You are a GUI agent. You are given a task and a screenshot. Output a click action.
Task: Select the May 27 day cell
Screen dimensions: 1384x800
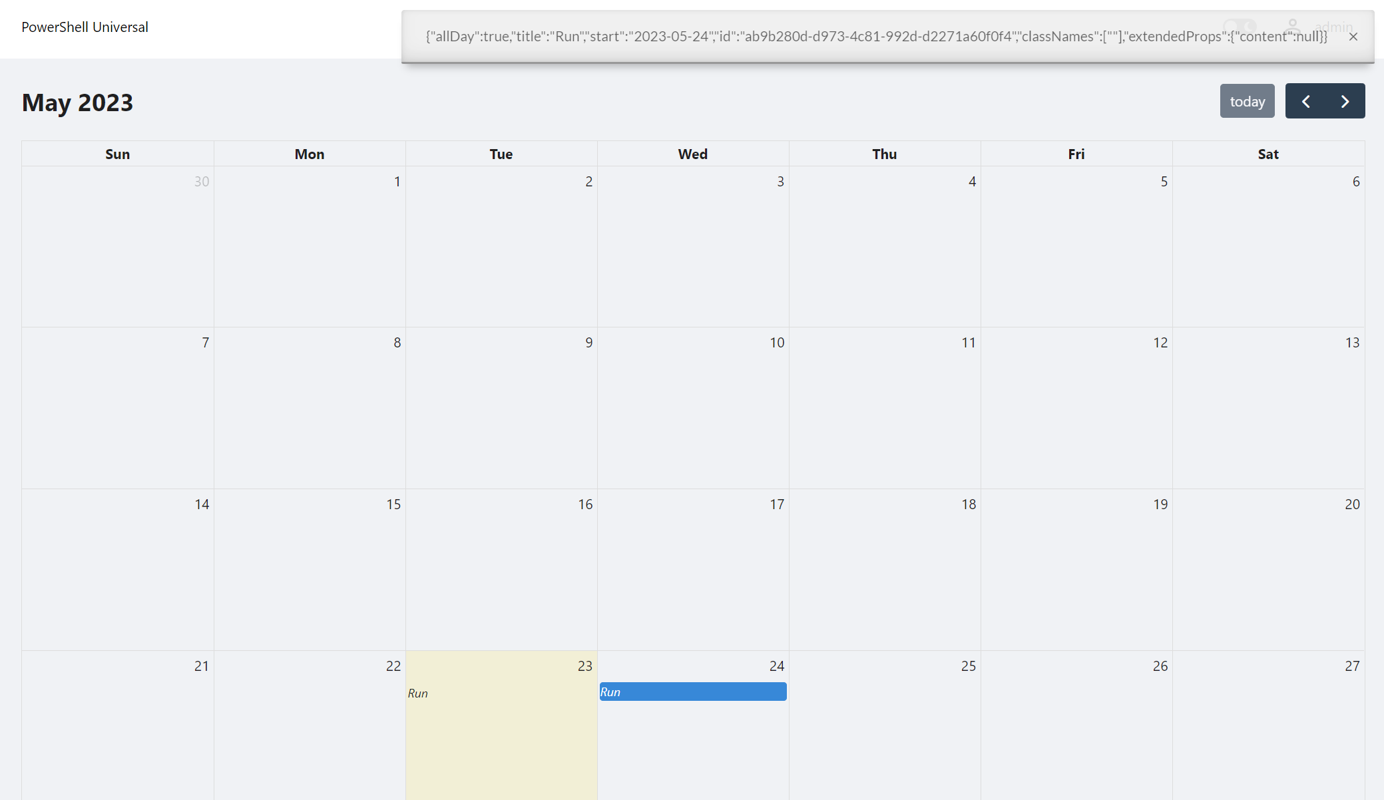(1268, 725)
